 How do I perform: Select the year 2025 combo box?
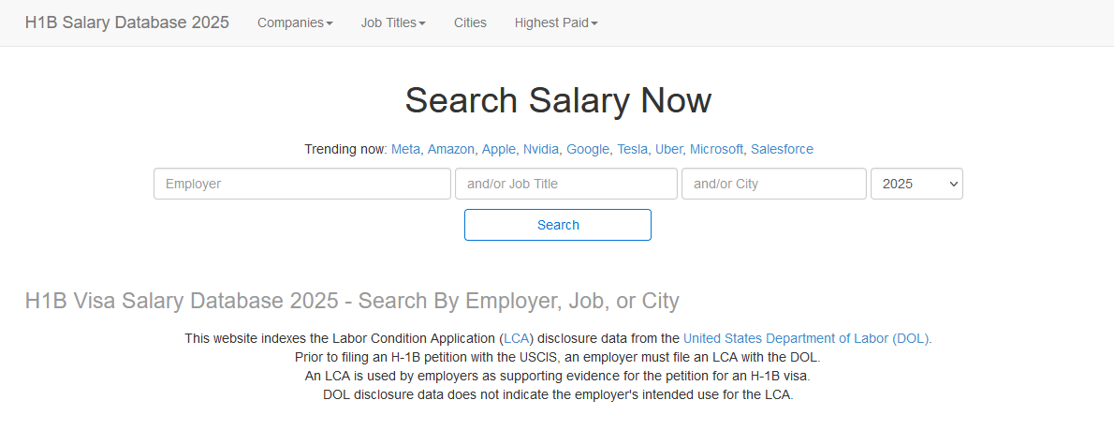916,184
